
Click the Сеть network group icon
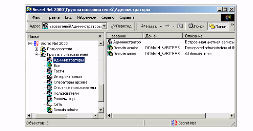coord(49,104)
